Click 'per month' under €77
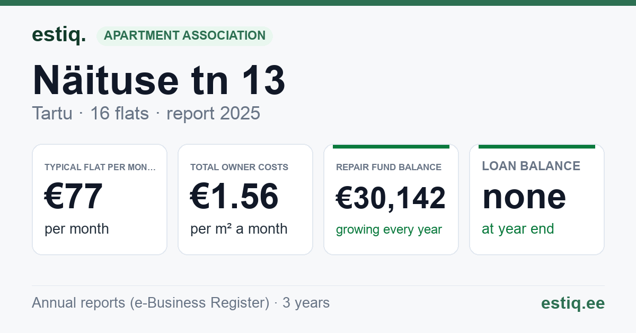 [77, 229]
